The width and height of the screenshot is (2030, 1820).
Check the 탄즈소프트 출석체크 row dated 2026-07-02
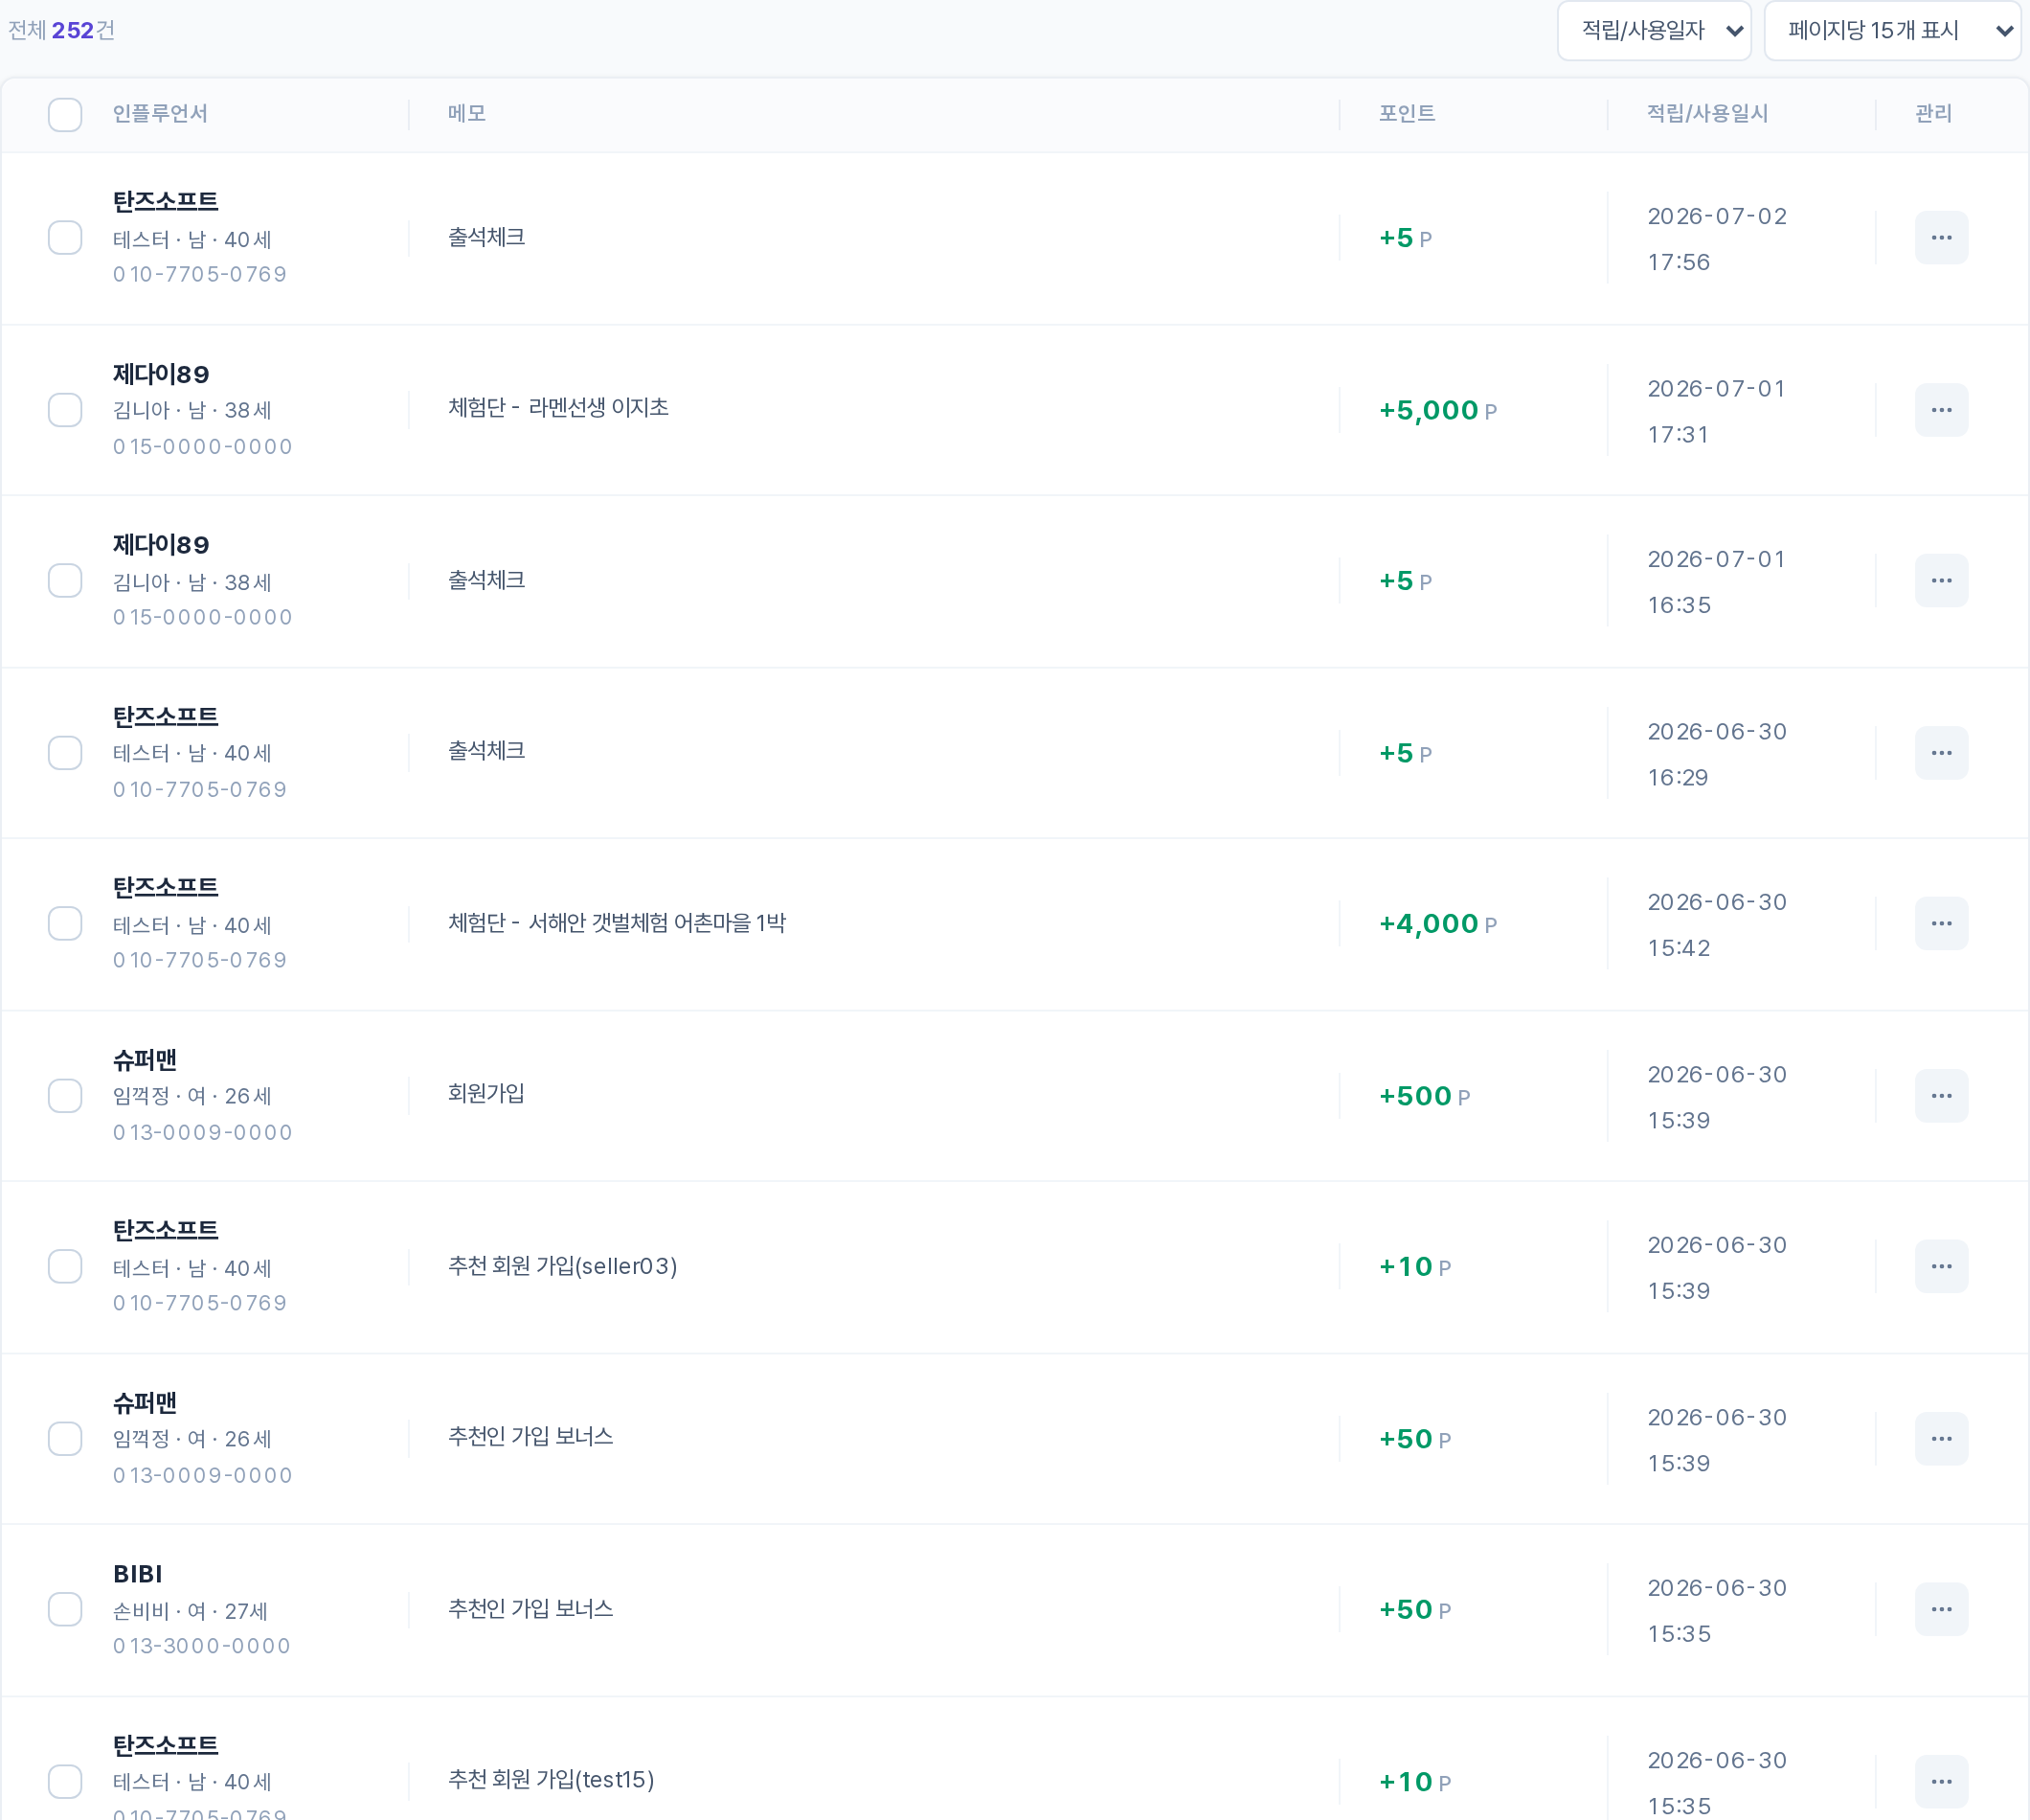[x=65, y=238]
